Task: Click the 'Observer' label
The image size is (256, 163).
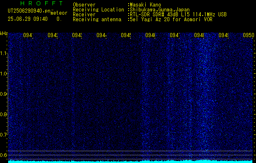Action: (84, 5)
